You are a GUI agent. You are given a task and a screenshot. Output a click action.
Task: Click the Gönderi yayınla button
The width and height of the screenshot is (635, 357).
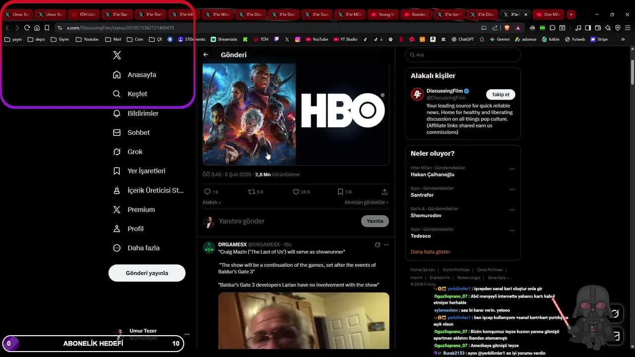tap(147, 273)
